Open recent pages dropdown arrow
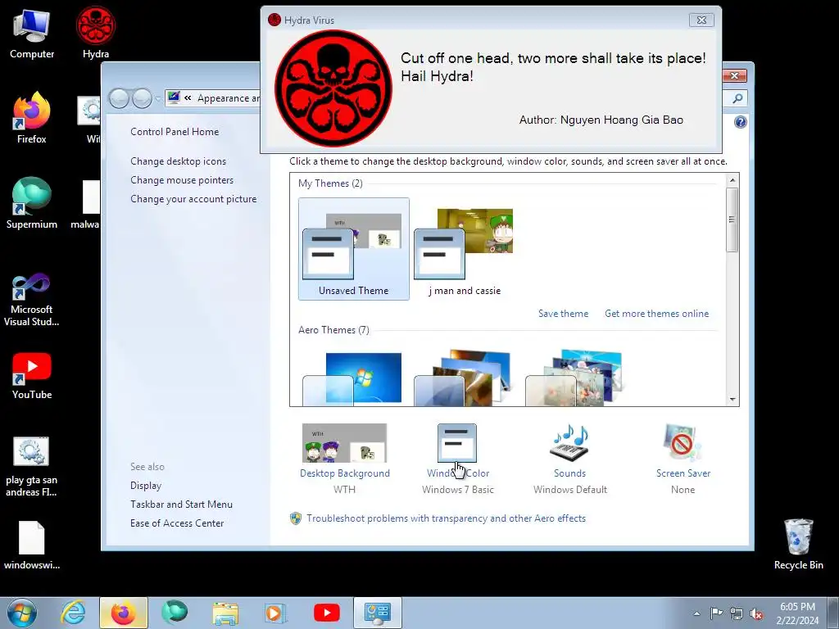The height and width of the screenshot is (629, 839). [x=158, y=98]
